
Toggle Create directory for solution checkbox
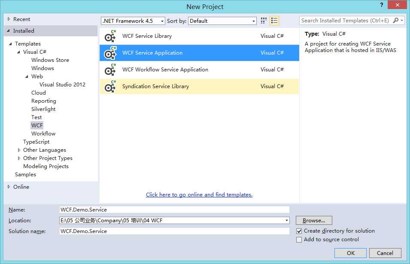299,231
